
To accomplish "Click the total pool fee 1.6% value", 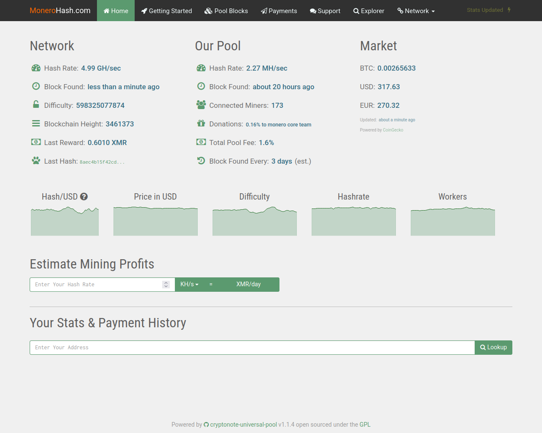I will click(x=266, y=143).
